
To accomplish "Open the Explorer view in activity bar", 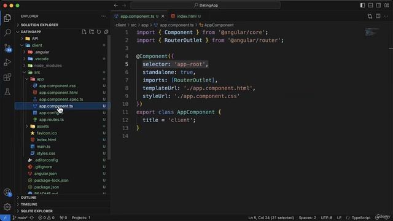I will pos(7,18).
